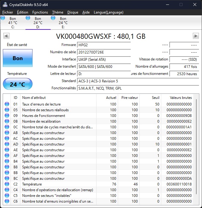Click raw value 003600110018
Viewport: 202px width, 208px height.
[x=179, y=184]
